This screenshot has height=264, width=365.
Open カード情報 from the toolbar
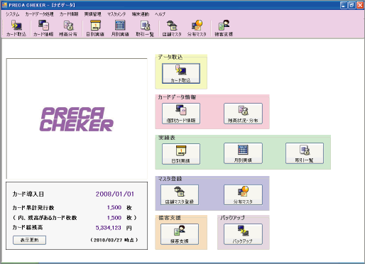[x=43, y=28]
